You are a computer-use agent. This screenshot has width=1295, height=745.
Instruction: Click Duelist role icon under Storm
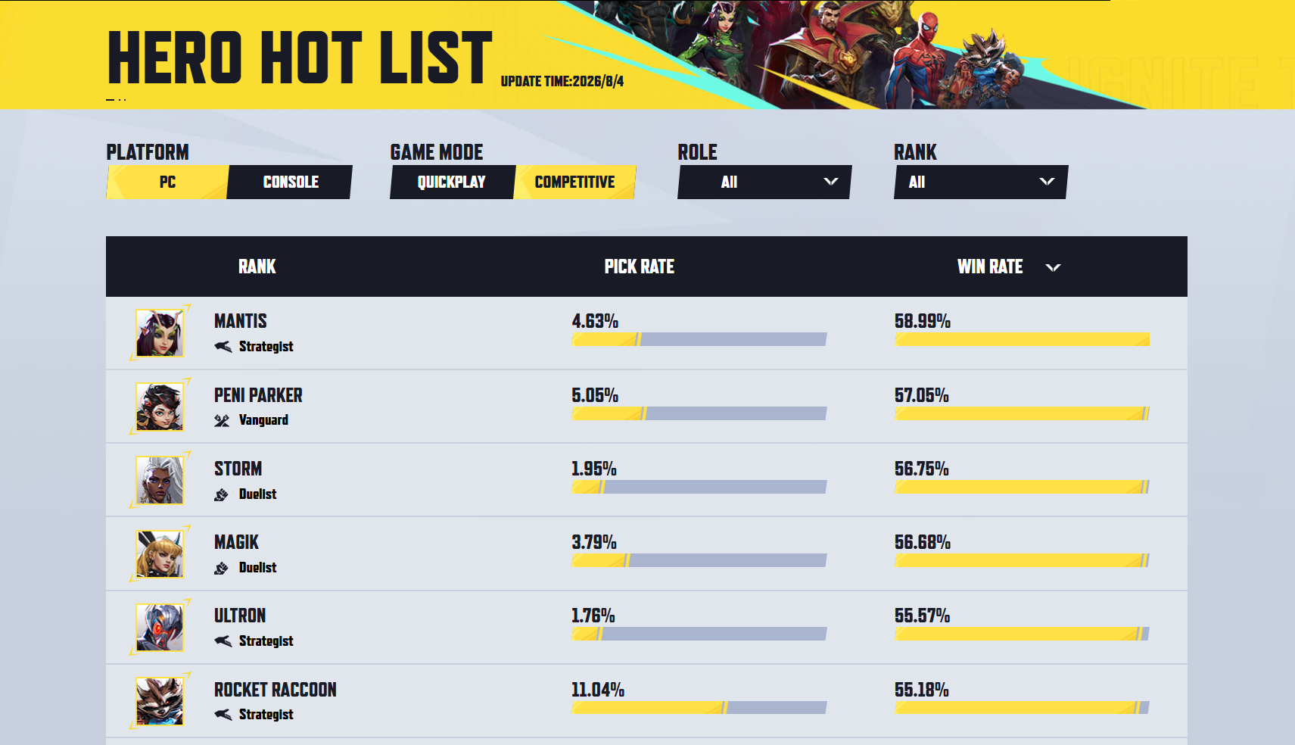point(221,494)
